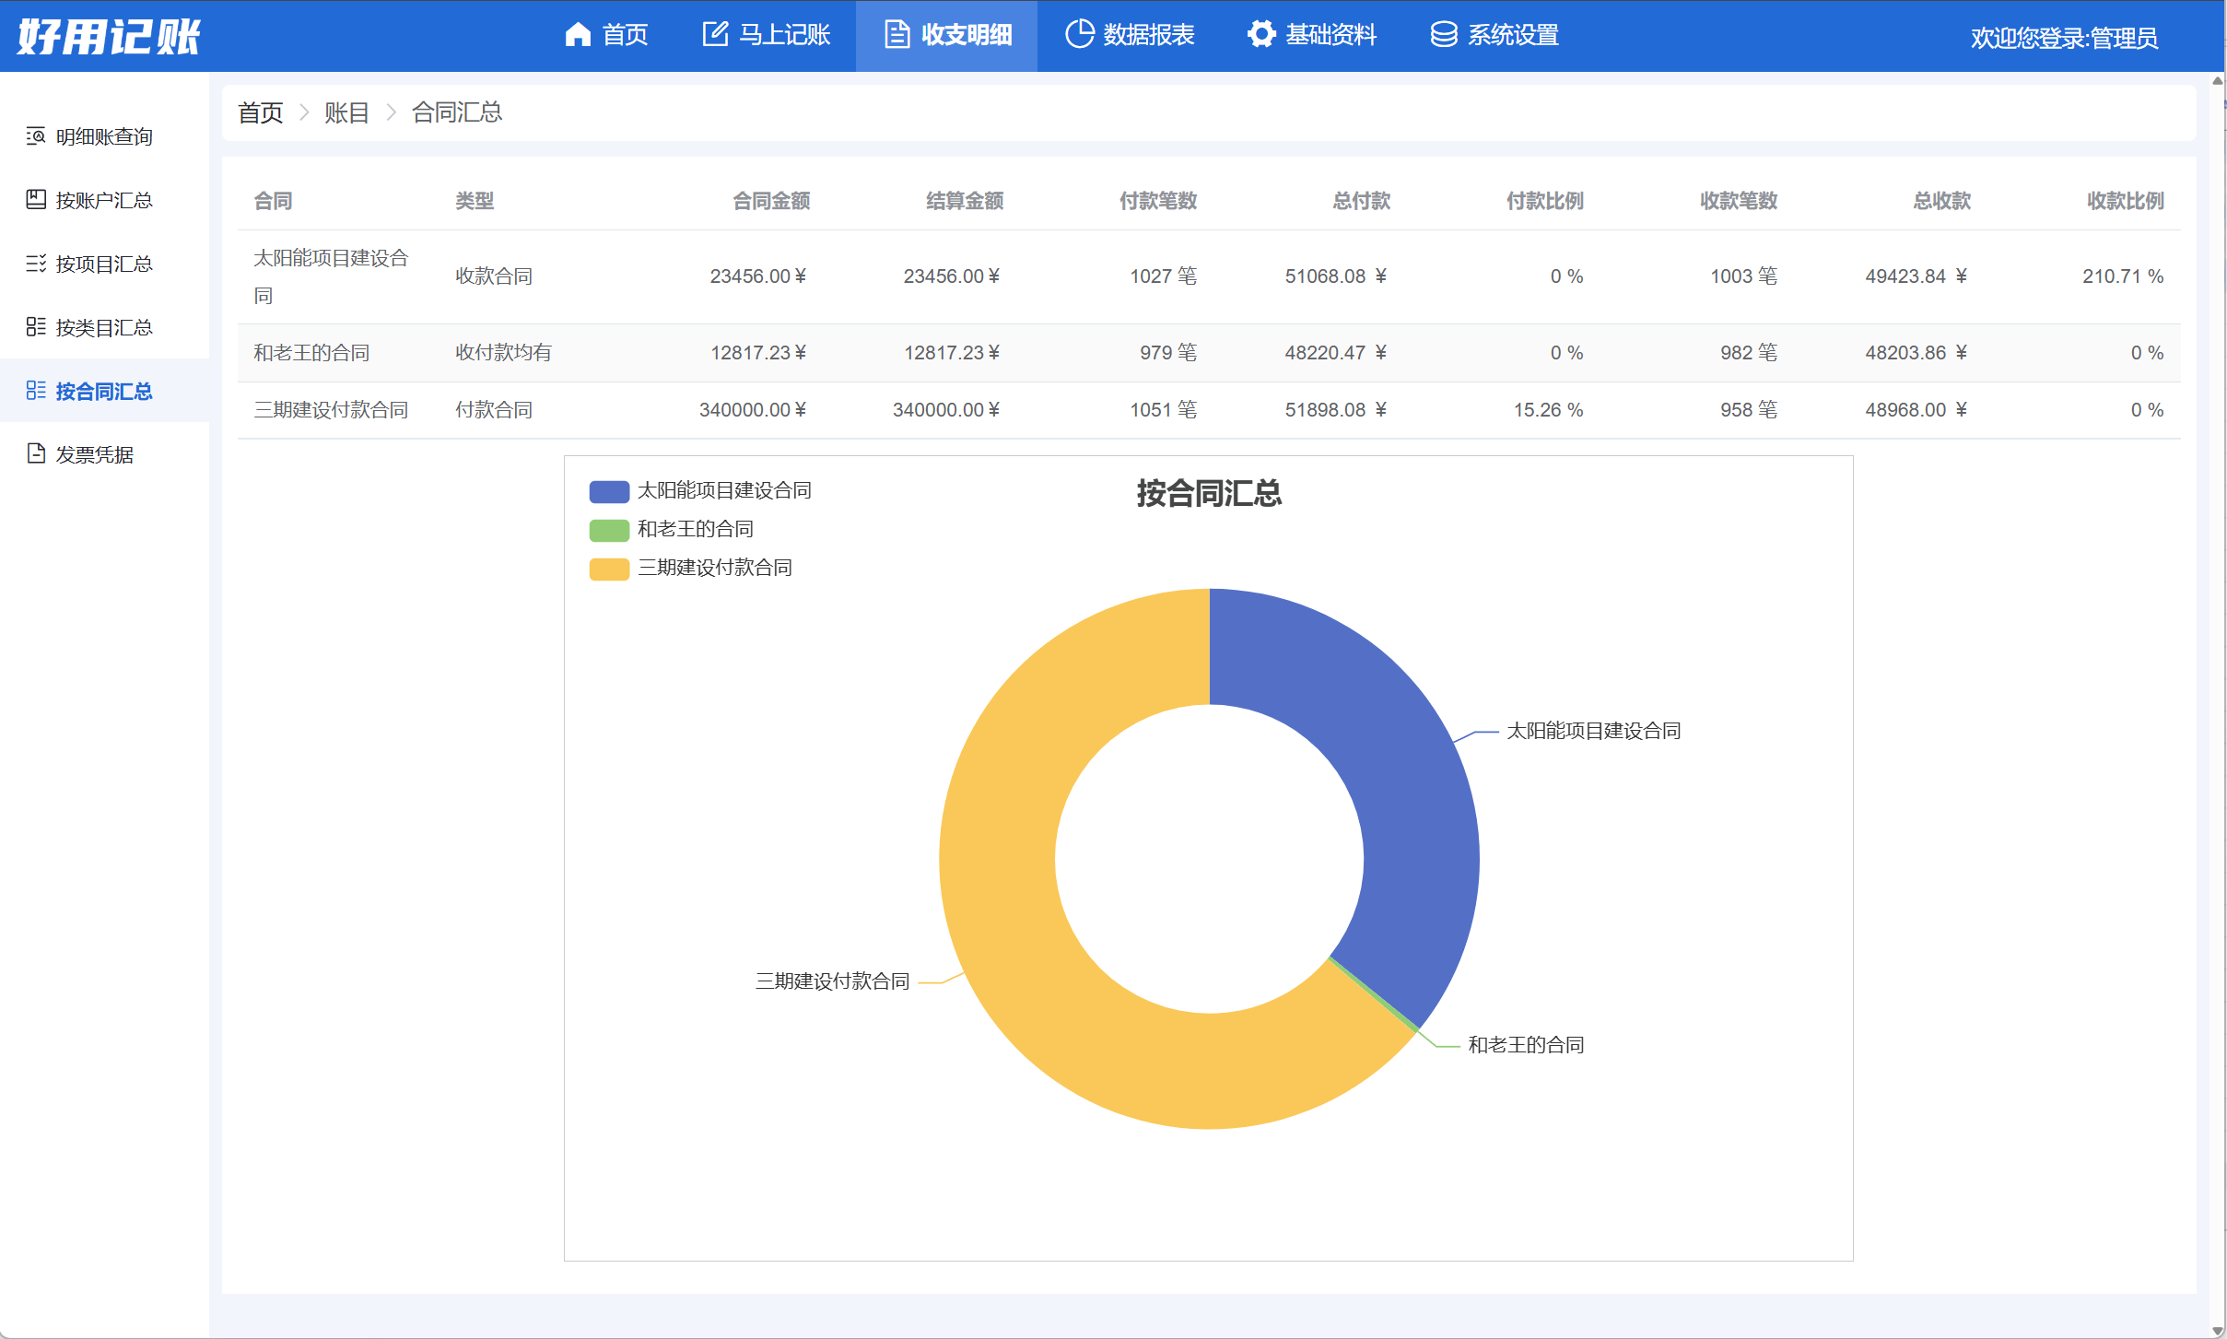Click the home icon in top navigation
This screenshot has height=1339, width=2227.
(x=578, y=35)
